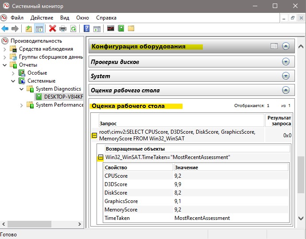Click the Значение column header

[231, 167]
